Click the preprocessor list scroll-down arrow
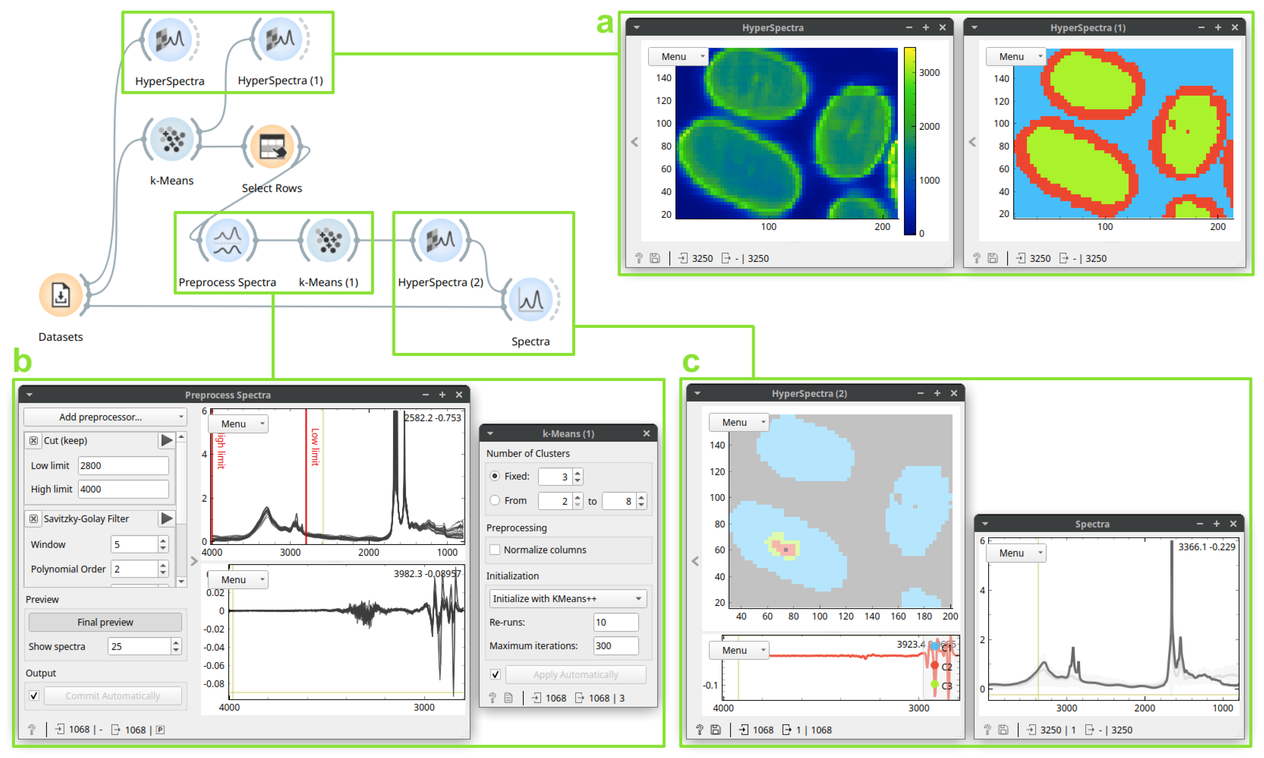Screen dimensions: 1264x758 pos(181,582)
